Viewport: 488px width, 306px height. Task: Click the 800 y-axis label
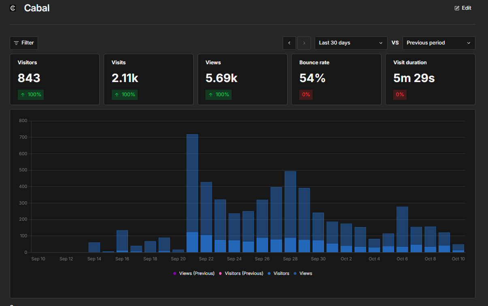point(23,121)
